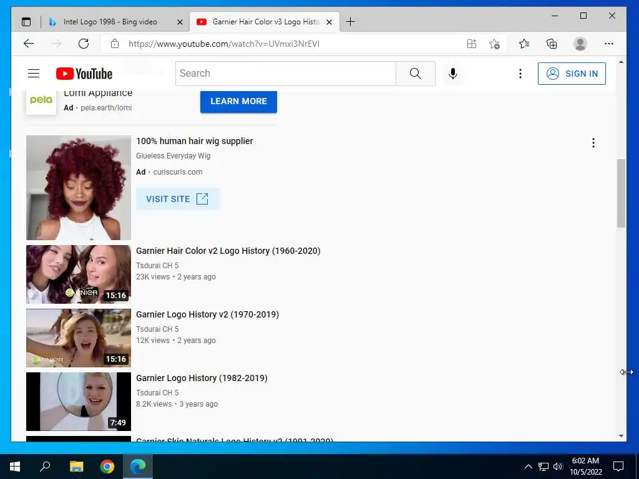Play Garnier Logo History (1982-2019) thumbnail
Image resolution: width=639 pixels, height=479 pixels.
point(79,401)
